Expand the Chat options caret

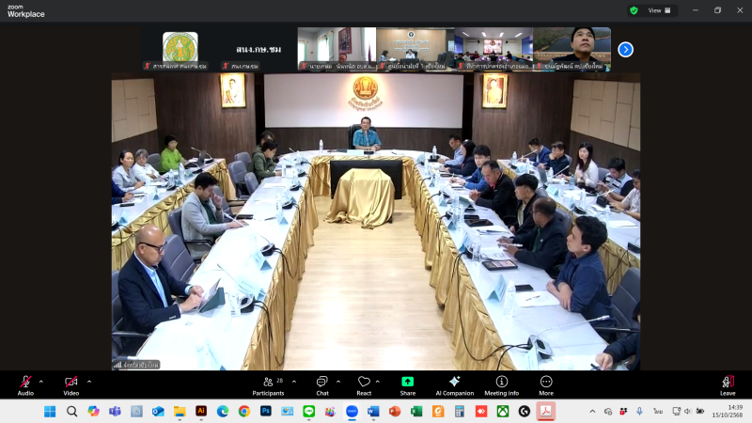click(338, 382)
